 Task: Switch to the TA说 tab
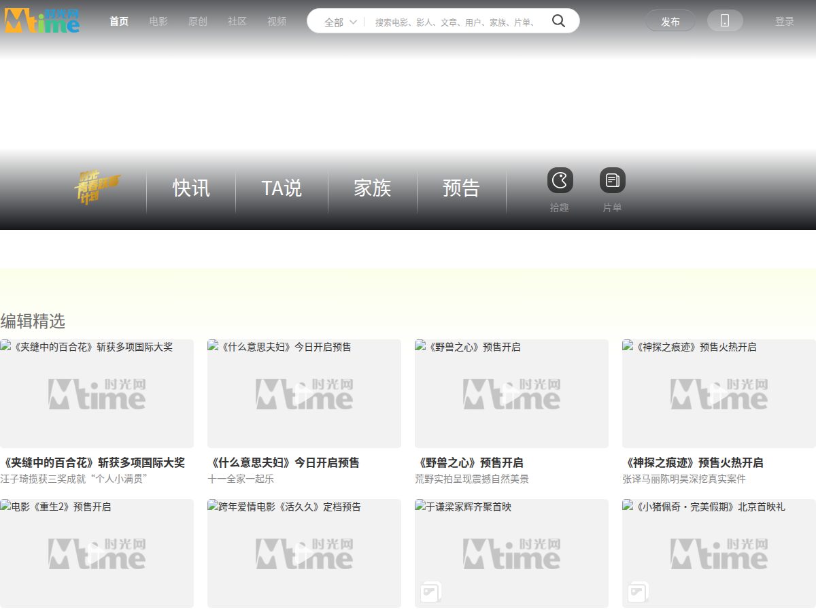click(282, 188)
